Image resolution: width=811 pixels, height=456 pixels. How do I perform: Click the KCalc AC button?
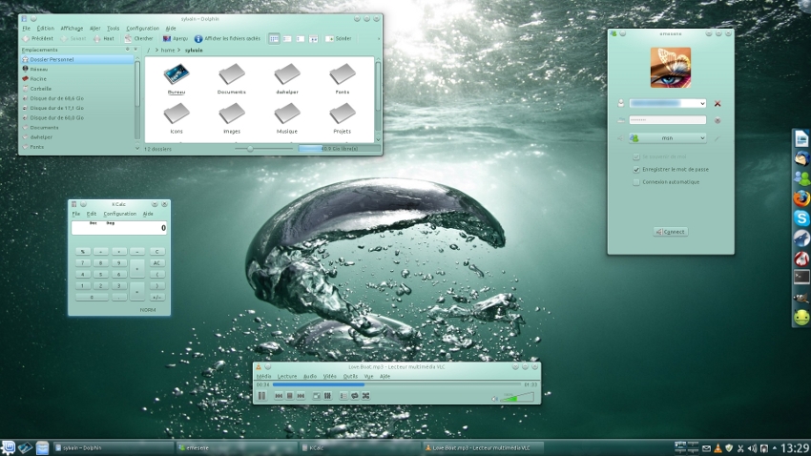[156, 262]
